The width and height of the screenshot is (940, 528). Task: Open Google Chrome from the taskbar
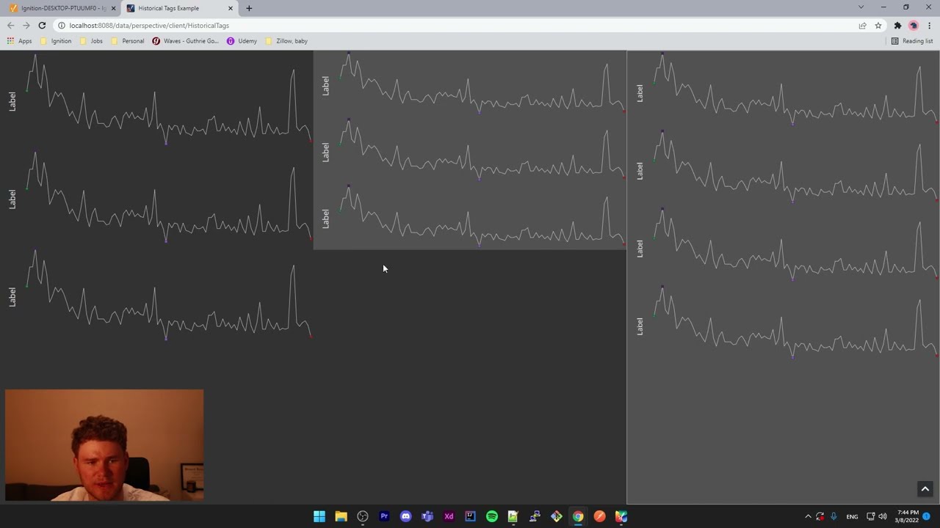578,516
